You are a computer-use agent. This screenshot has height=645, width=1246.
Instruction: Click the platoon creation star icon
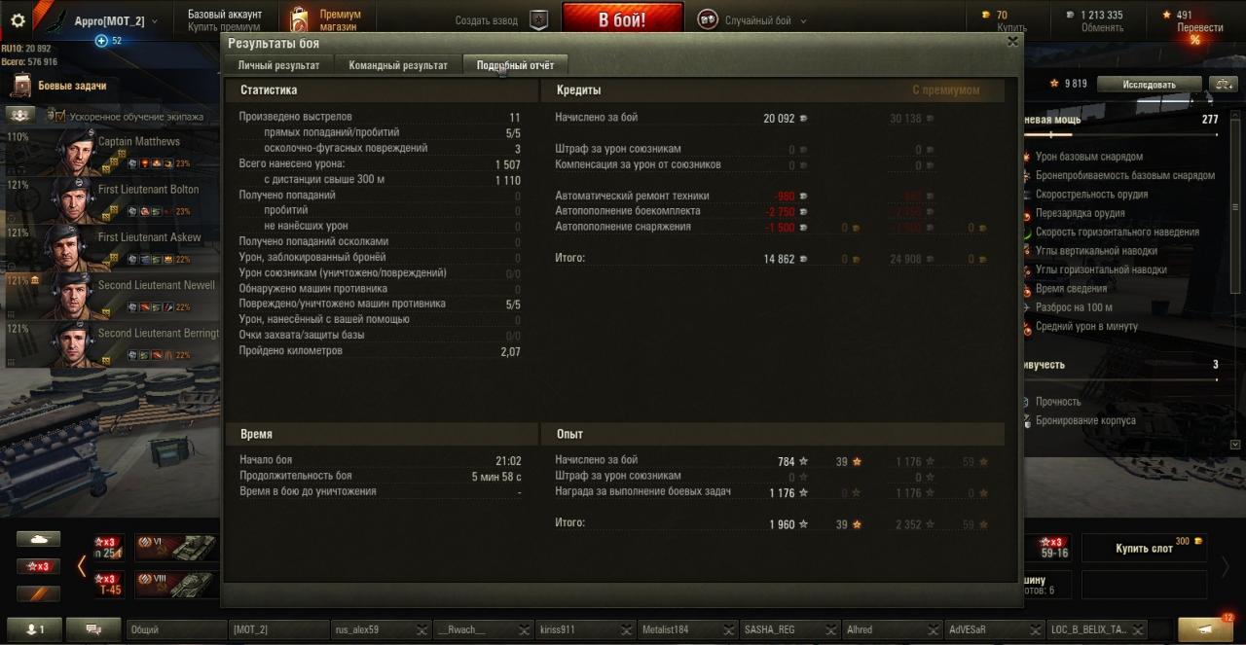pyautogui.click(x=538, y=19)
